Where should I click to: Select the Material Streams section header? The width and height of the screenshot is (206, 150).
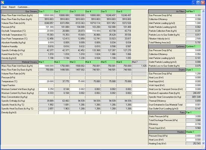pyautogui.click(x=19, y=62)
